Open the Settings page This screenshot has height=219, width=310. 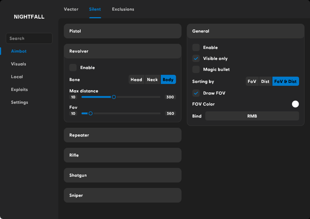pos(19,102)
